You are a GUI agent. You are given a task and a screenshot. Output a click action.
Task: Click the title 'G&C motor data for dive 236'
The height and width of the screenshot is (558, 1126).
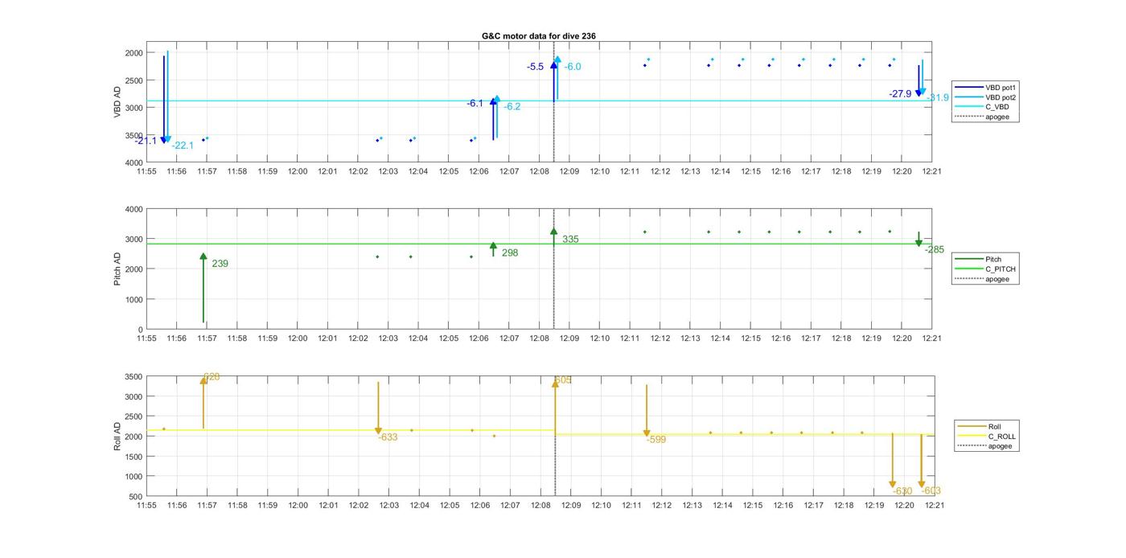538,36
